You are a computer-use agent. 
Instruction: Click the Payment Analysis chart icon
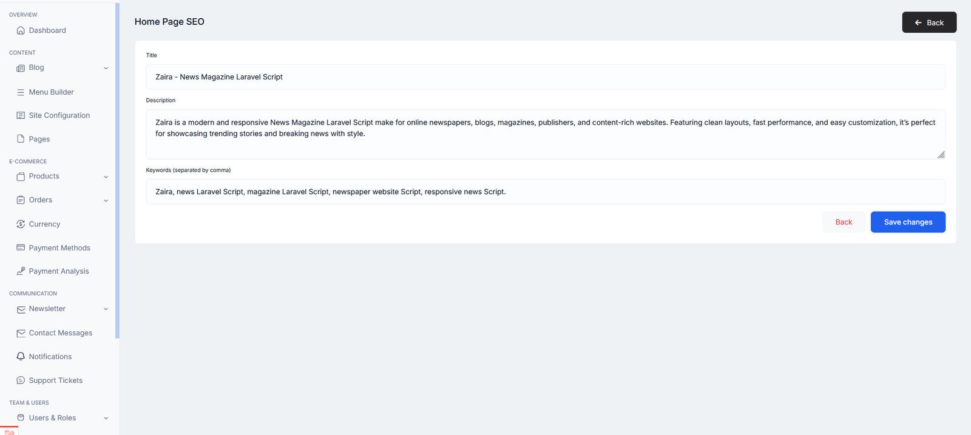[x=21, y=271]
